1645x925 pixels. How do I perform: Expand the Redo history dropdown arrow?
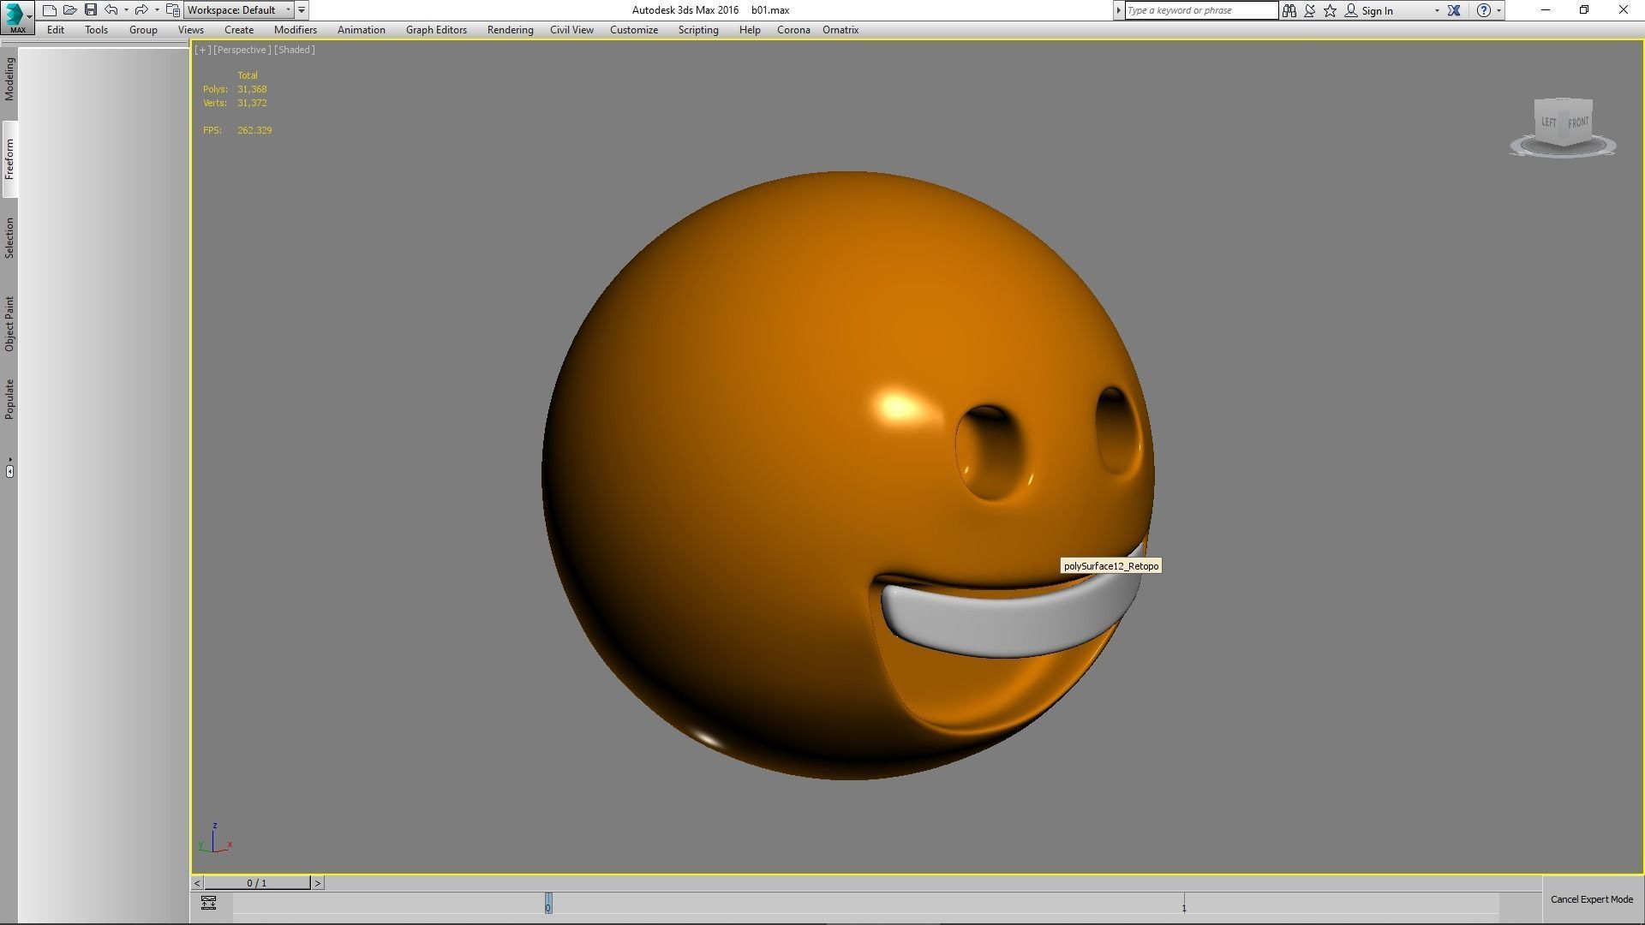click(157, 10)
